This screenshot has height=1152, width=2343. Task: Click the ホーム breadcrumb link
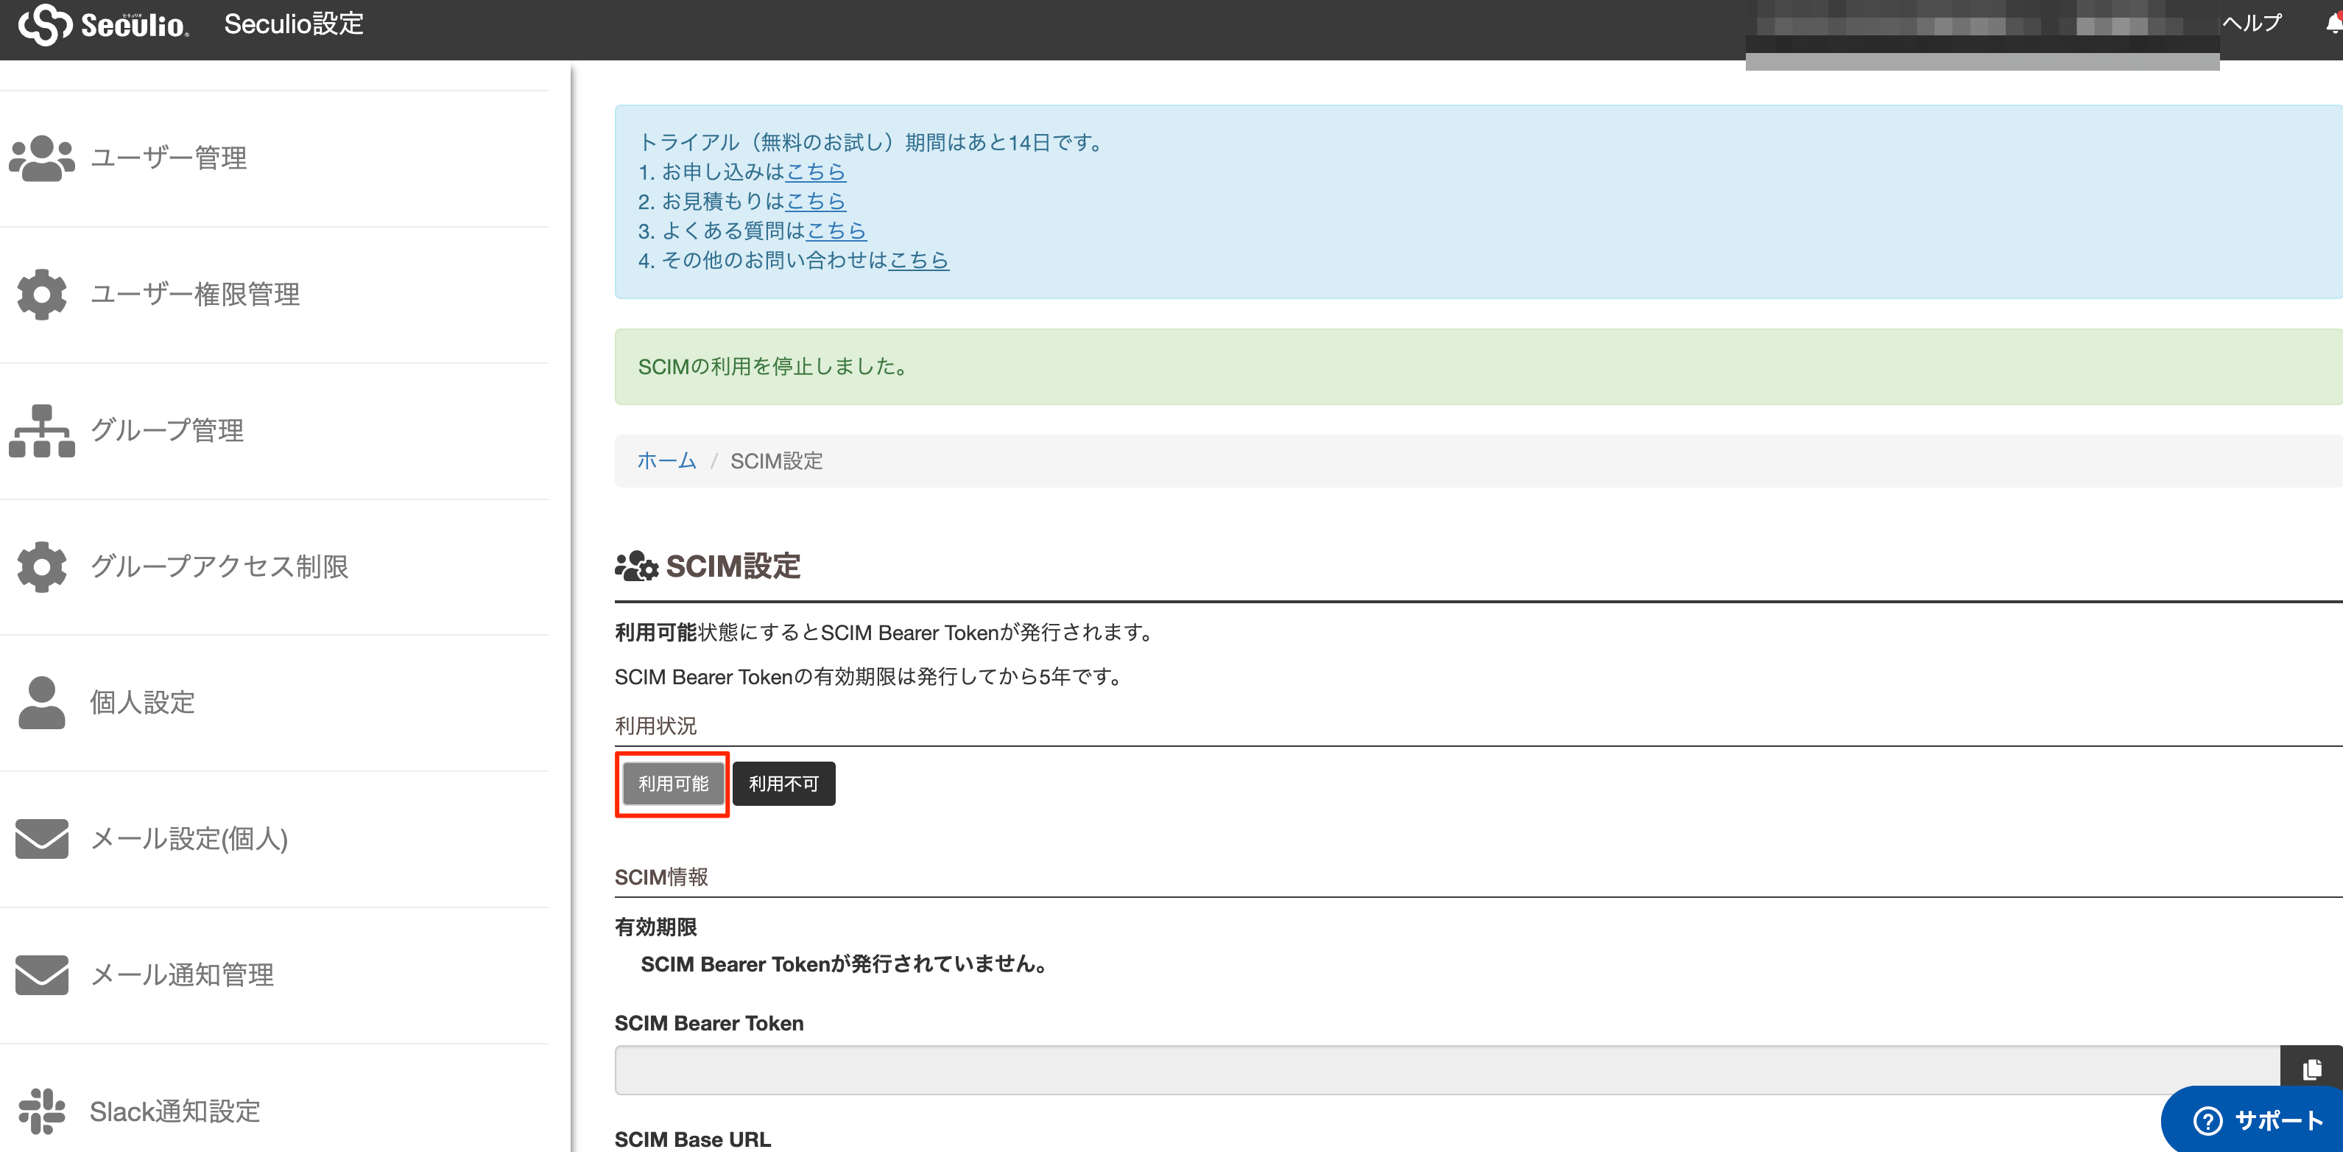pyautogui.click(x=666, y=461)
